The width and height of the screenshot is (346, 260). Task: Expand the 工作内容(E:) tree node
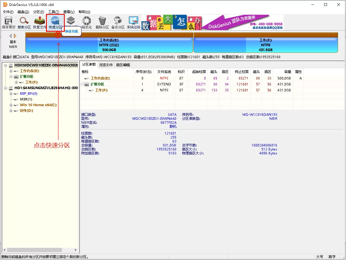[x=11, y=71]
